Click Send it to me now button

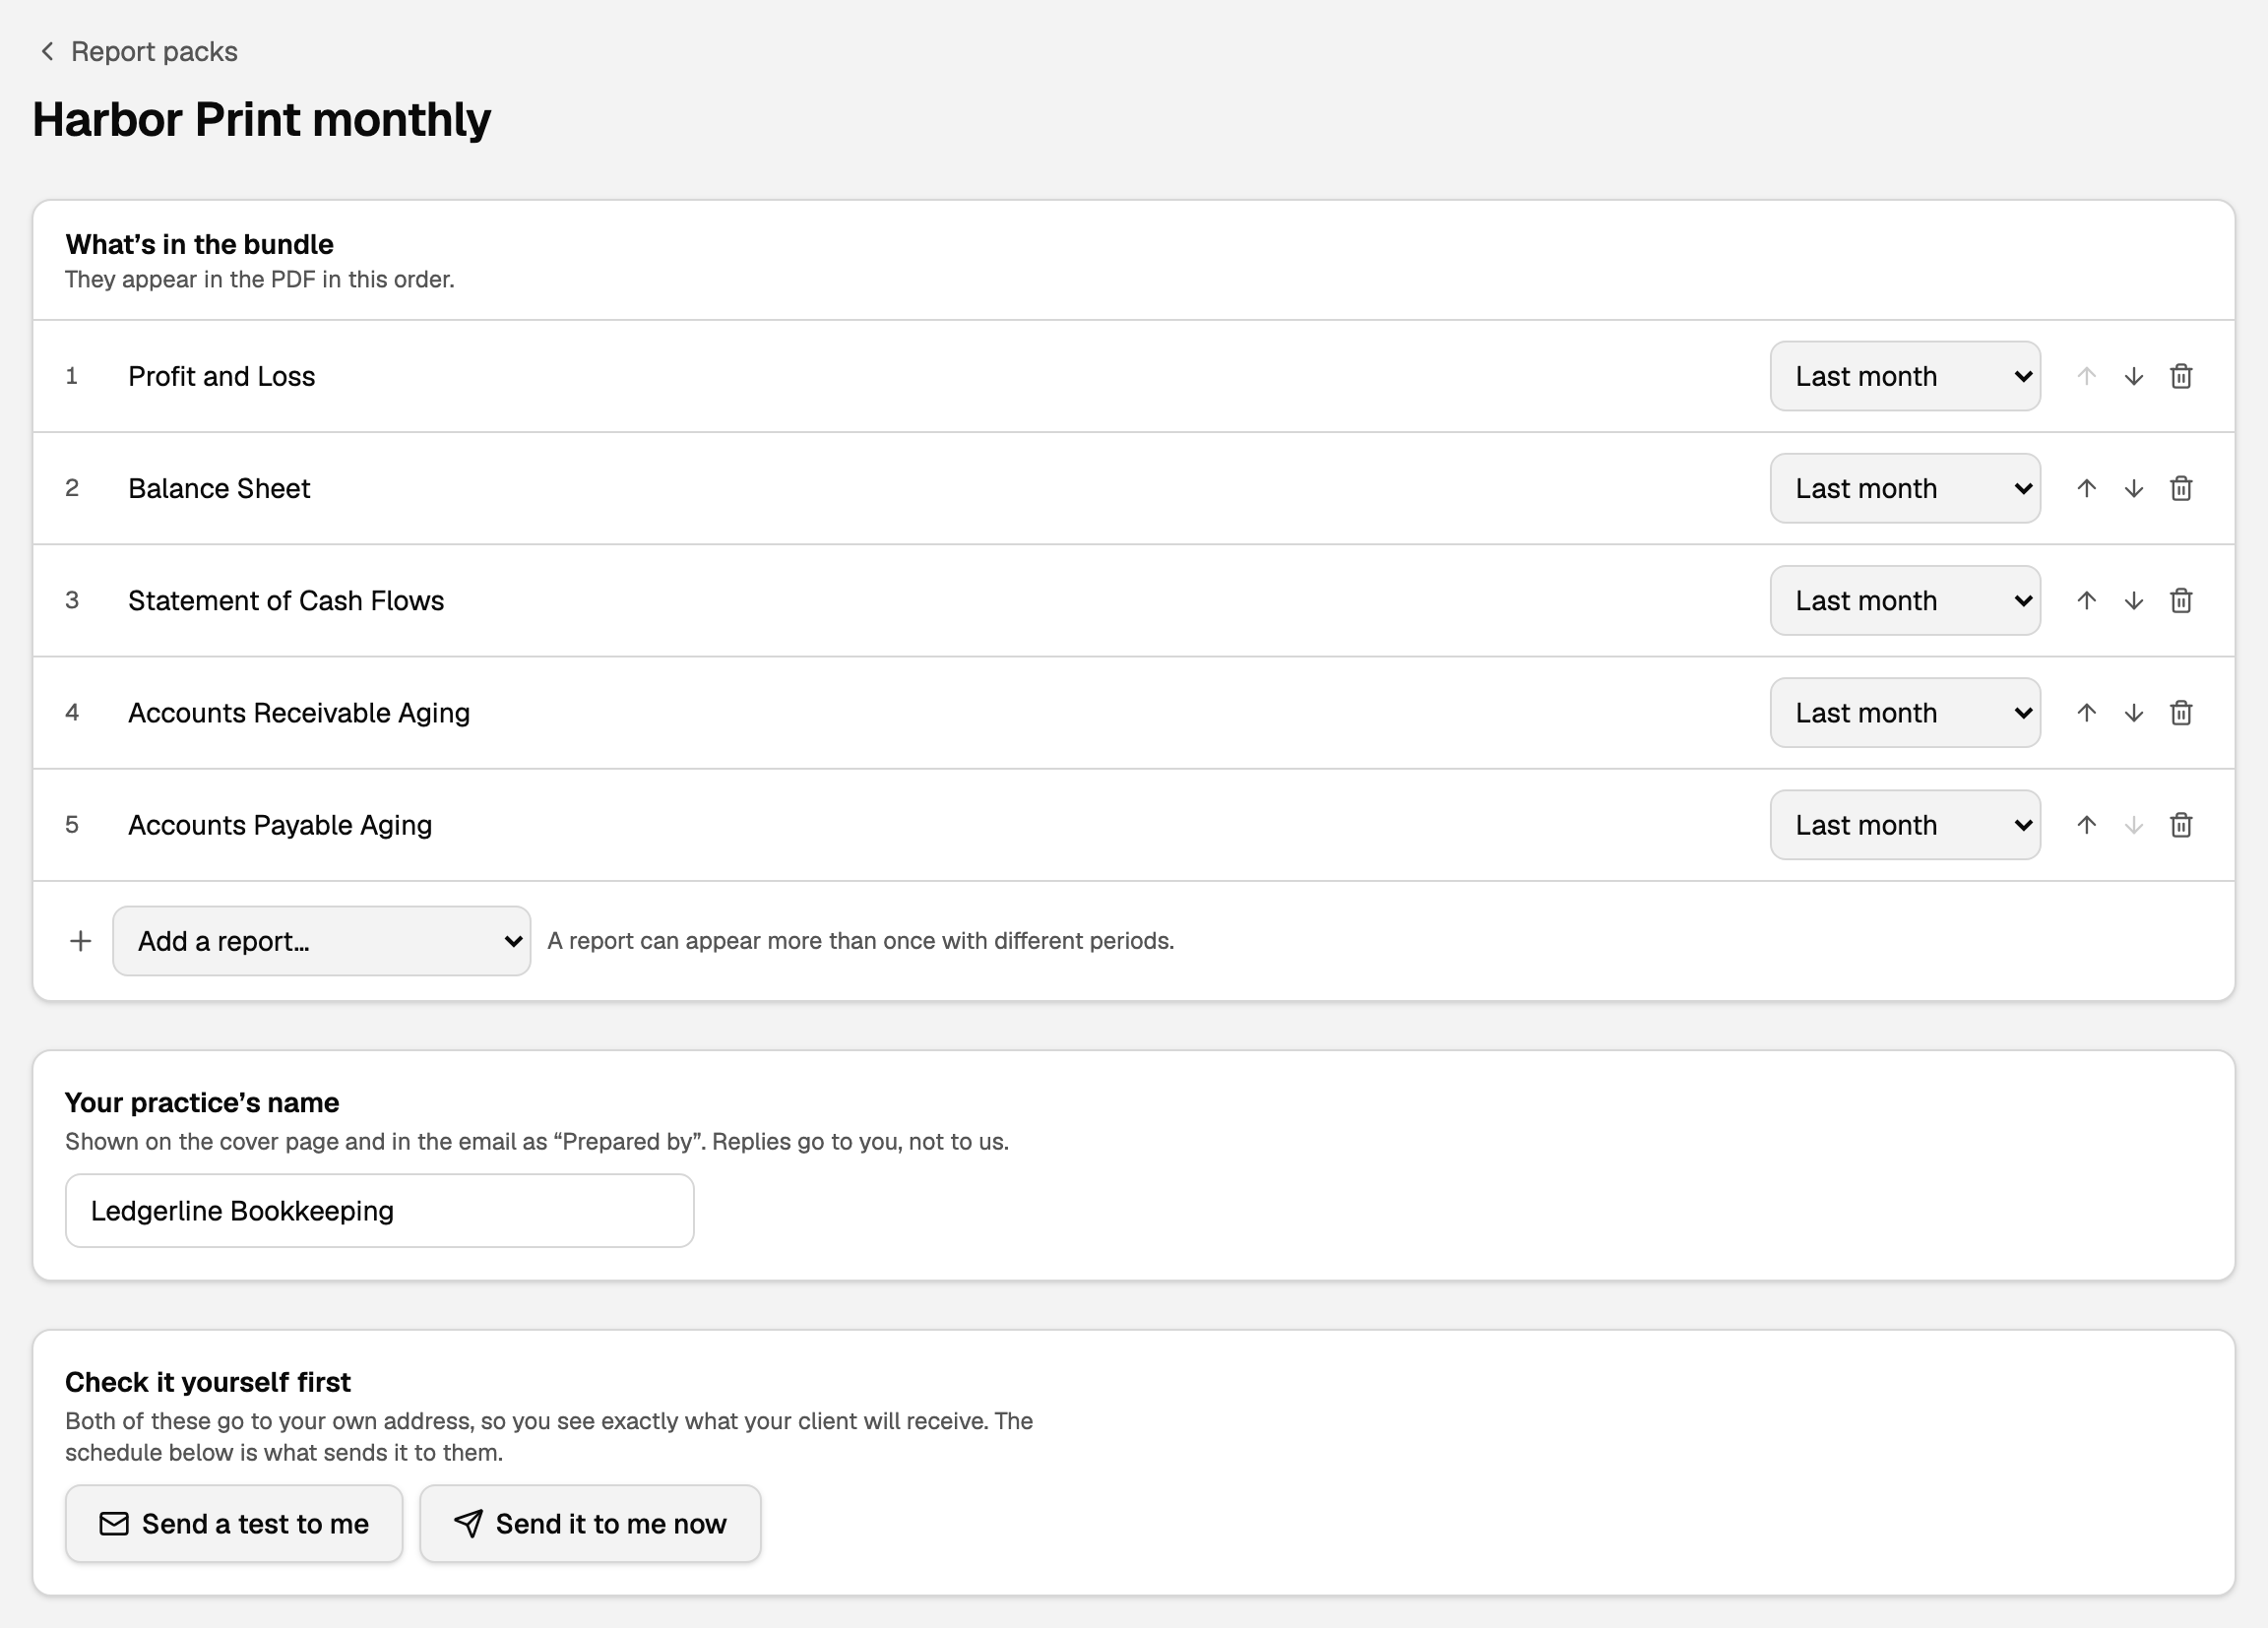pos(590,1523)
